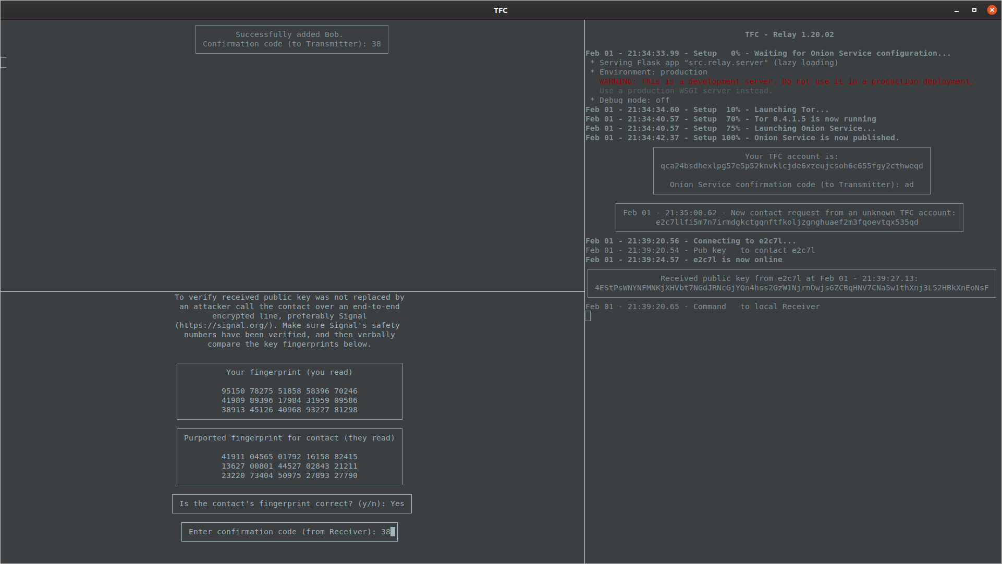Screen dimensions: 1002x564
Task: Click the 'TFC - Relay 1.20.02' header
Action: pyautogui.click(x=789, y=35)
